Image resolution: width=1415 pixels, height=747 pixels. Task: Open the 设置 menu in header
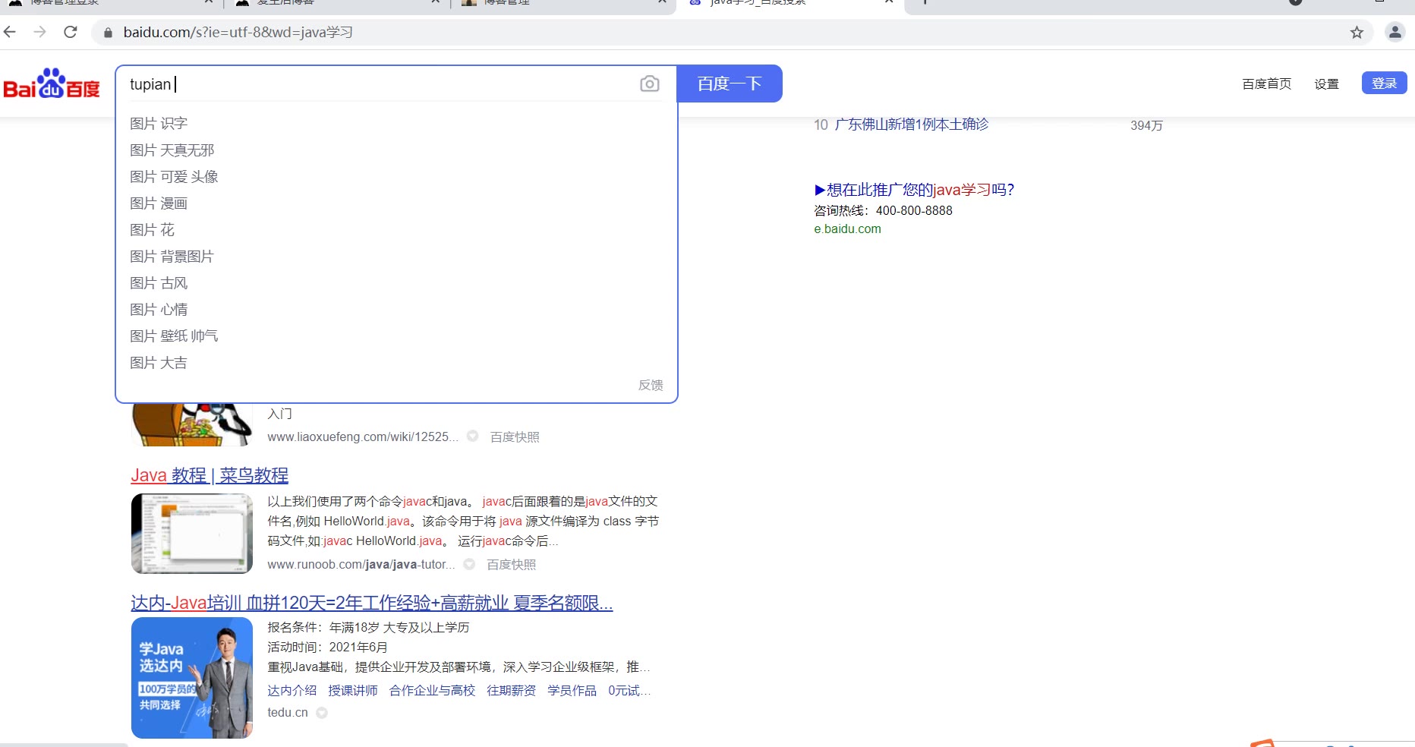coord(1326,84)
